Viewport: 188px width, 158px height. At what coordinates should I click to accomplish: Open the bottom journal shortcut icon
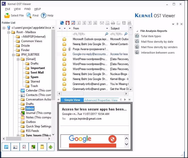click(33, 147)
